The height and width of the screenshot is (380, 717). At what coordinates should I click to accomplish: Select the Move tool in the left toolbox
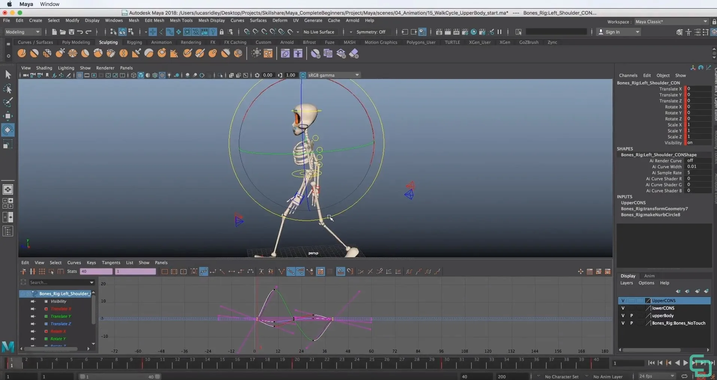pyautogui.click(x=8, y=116)
